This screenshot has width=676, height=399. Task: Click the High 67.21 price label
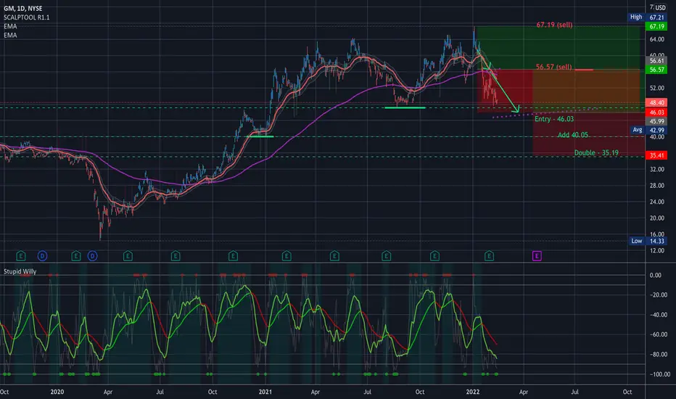pos(647,17)
